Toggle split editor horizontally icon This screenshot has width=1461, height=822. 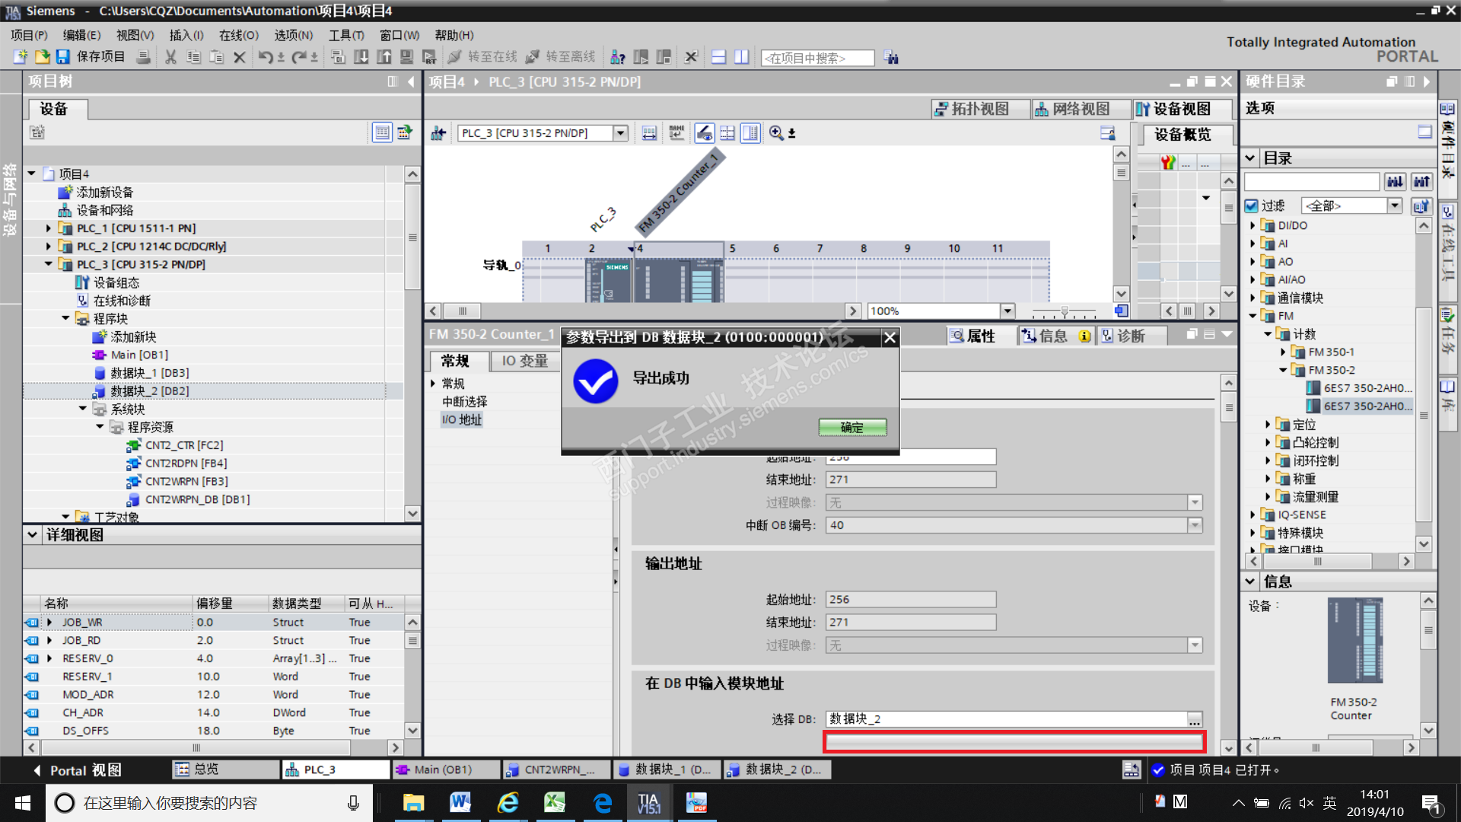[x=718, y=57]
